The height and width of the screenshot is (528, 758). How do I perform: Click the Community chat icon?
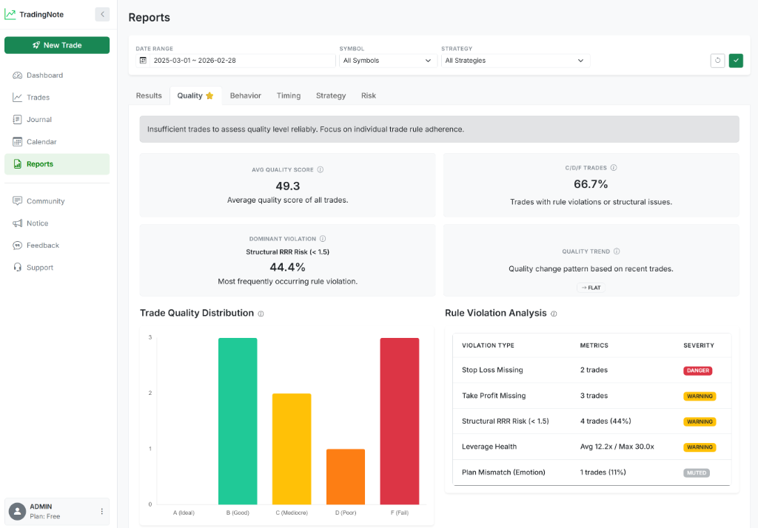(18, 201)
